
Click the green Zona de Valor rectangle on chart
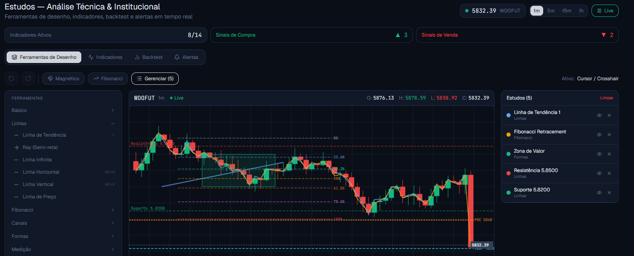pos(239,171)
